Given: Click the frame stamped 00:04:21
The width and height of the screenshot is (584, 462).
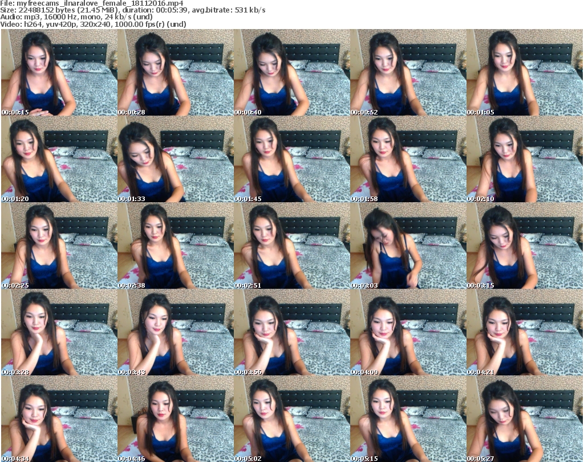Looking at the screenshot, I should (525, 333).
